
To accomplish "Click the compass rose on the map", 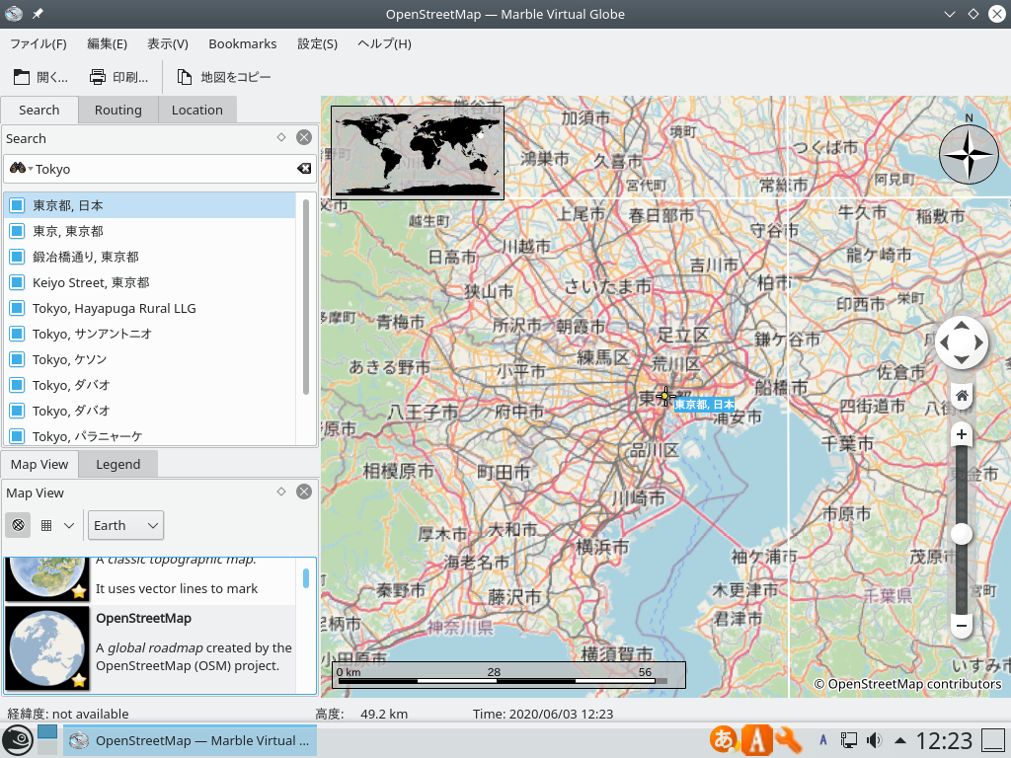I will (x=969, y=154).
